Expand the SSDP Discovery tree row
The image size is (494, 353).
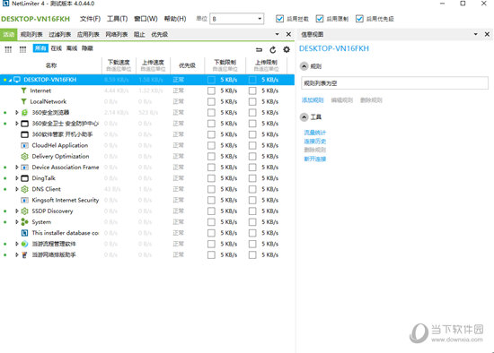(17, 211)
